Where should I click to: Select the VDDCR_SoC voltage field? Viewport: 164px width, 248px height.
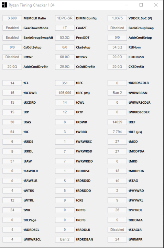[x=117, y=18]
